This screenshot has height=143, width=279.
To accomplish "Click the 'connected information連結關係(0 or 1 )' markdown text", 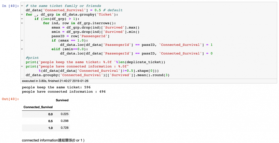I will pyautogui.click(x=53, y=140).
